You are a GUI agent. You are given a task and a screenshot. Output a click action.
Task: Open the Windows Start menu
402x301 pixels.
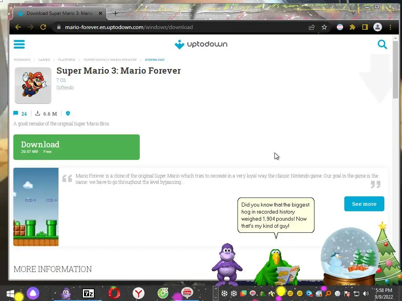[x=11, y=294]
